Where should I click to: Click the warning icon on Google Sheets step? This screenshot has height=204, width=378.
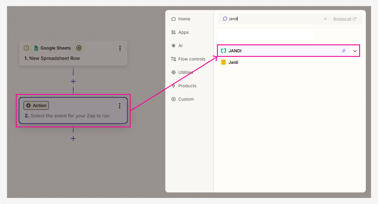(26, 48)
